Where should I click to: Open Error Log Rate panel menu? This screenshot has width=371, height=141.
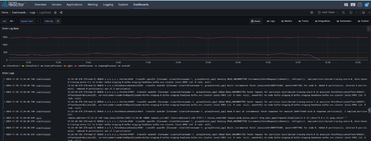tap(368, 29)
